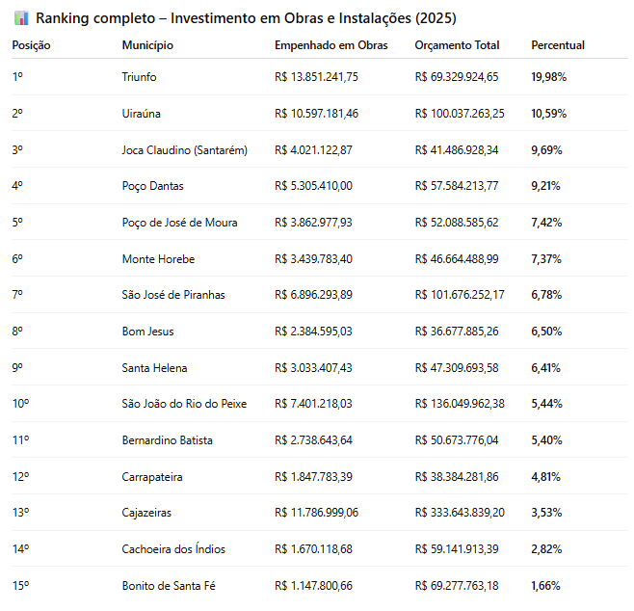Click on Joca Claudino (Santarém) row name
This screenshot has height=611, width=634.
point(185,150)
